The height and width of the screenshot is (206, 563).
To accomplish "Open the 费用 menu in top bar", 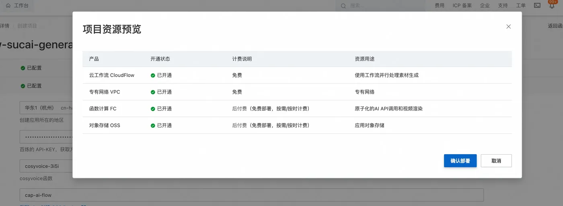I will tap(440, 6).
